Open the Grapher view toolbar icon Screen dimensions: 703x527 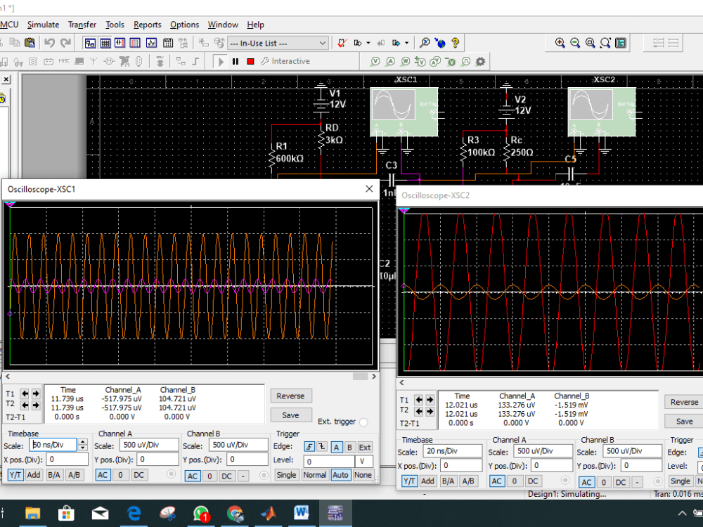click(151, 43)
